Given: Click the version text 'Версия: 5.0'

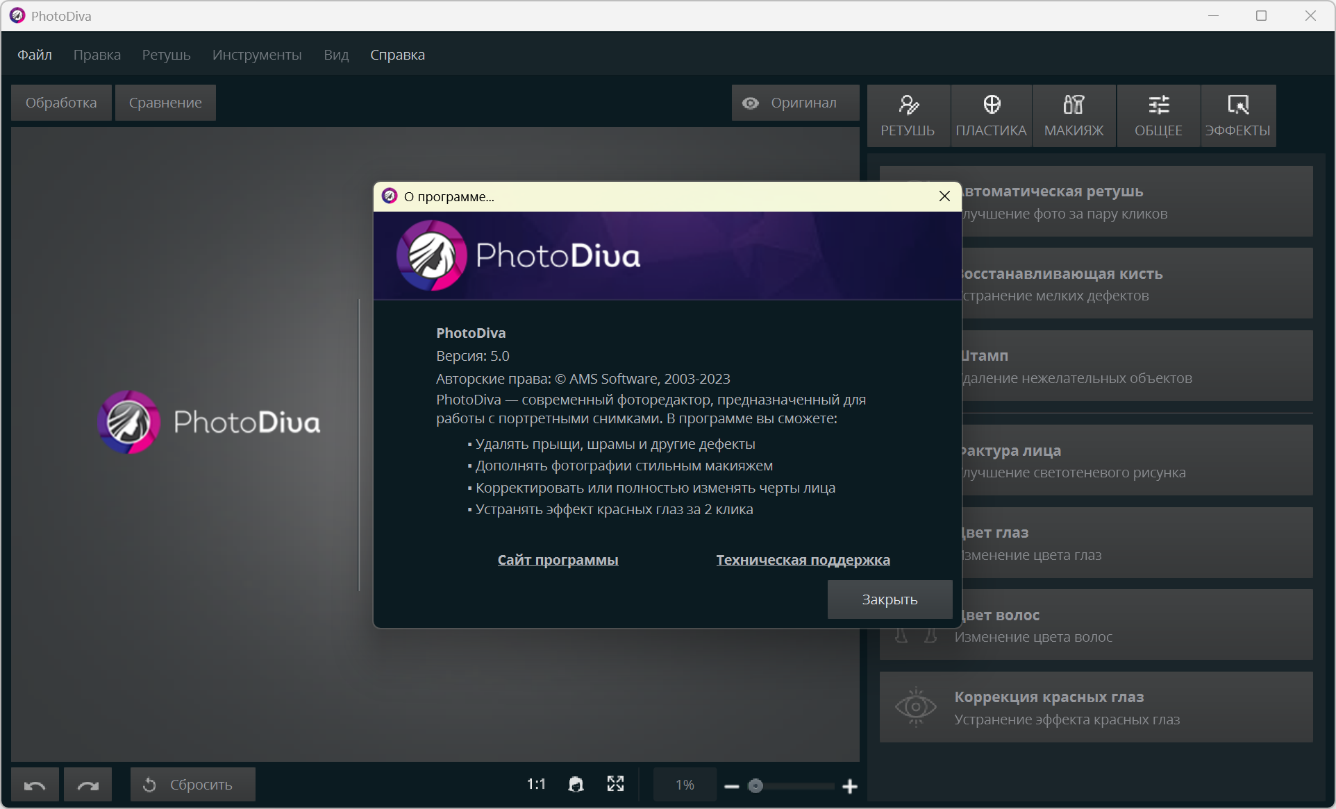Looking at the screenshot, I should coord(473,356).
